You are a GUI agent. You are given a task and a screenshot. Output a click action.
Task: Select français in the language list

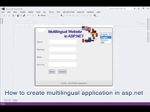(x=106, y=40)
